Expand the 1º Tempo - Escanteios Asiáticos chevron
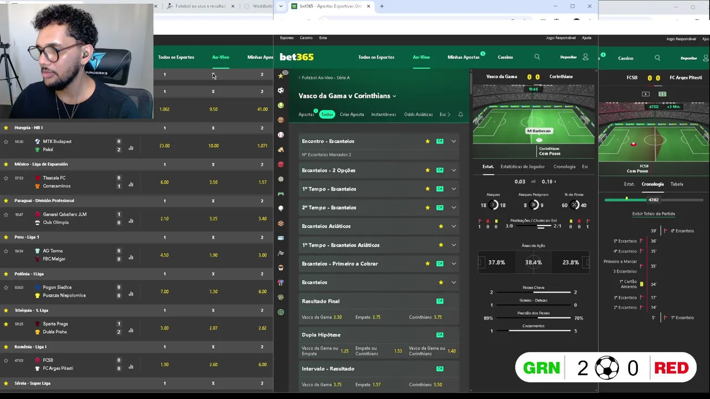 click(x=454, y=245)
